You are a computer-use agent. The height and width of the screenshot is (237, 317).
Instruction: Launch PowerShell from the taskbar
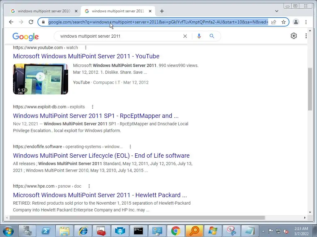pos(46,231)
